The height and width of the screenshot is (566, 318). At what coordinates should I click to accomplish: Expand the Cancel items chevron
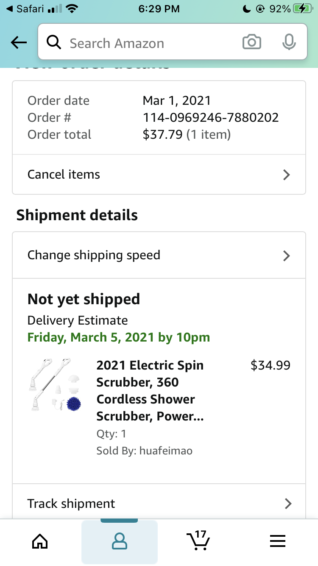coord(287,175)
